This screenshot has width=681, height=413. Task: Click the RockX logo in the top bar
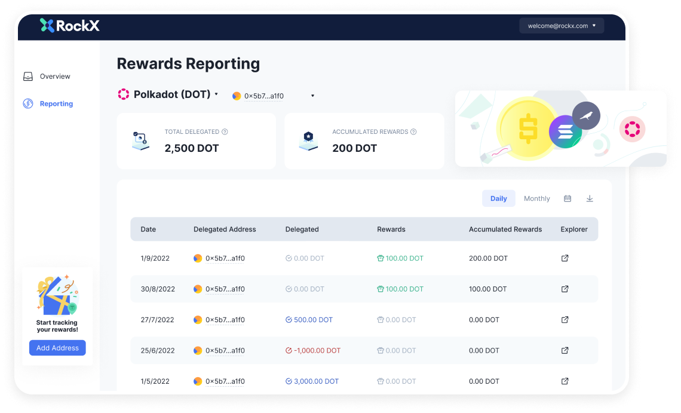tap(70, 25)
